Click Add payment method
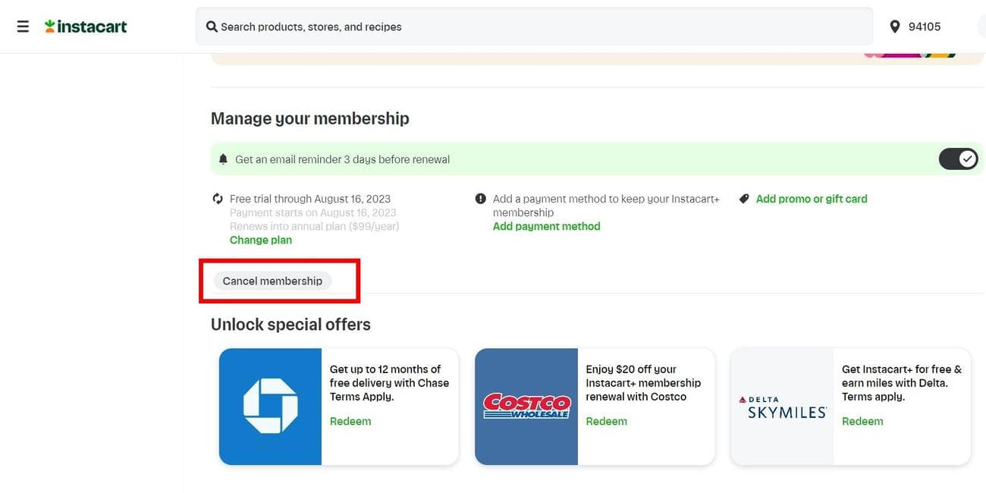The width and height of the screenshot is (986, 493). point(546,226)
